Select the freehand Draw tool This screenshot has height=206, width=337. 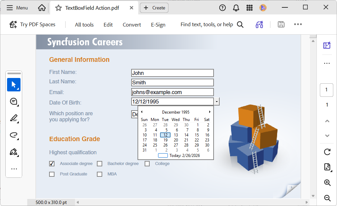point(13,135)
